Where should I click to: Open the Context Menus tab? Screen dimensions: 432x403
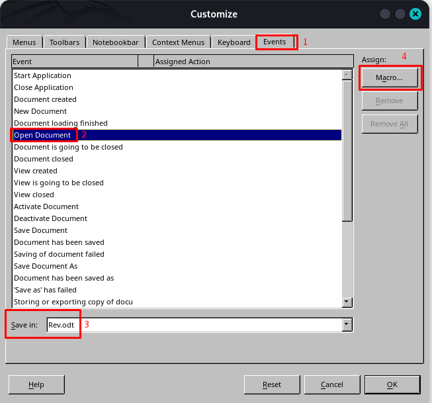[x=178, y=42]
